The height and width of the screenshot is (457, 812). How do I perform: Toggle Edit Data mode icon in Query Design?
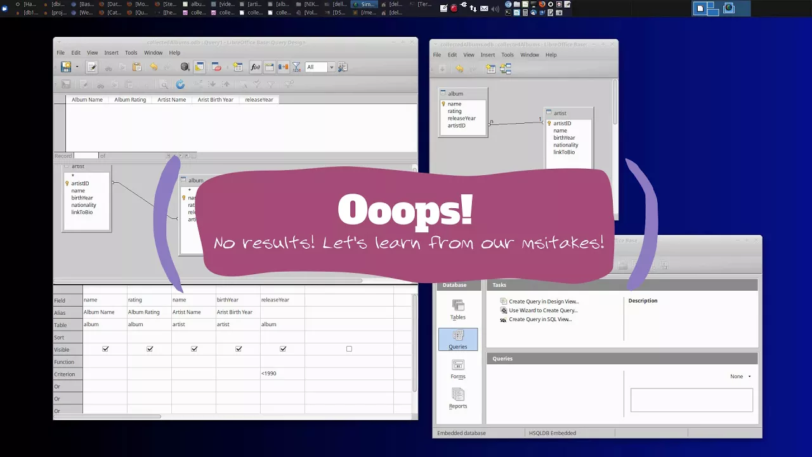point(92,67)
